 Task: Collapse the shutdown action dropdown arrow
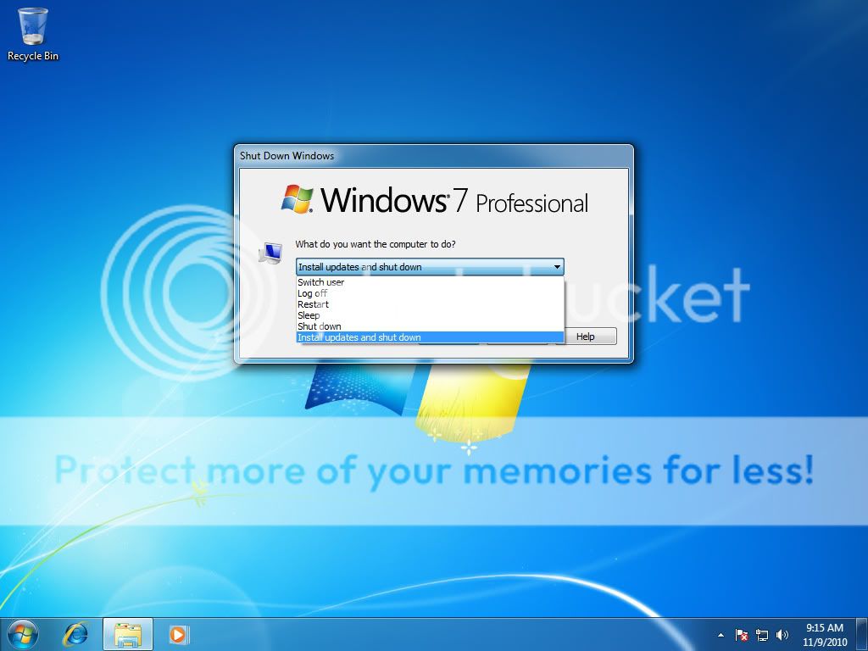coord(557,267)
